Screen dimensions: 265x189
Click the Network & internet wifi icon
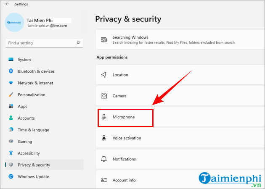coord(11,83)
